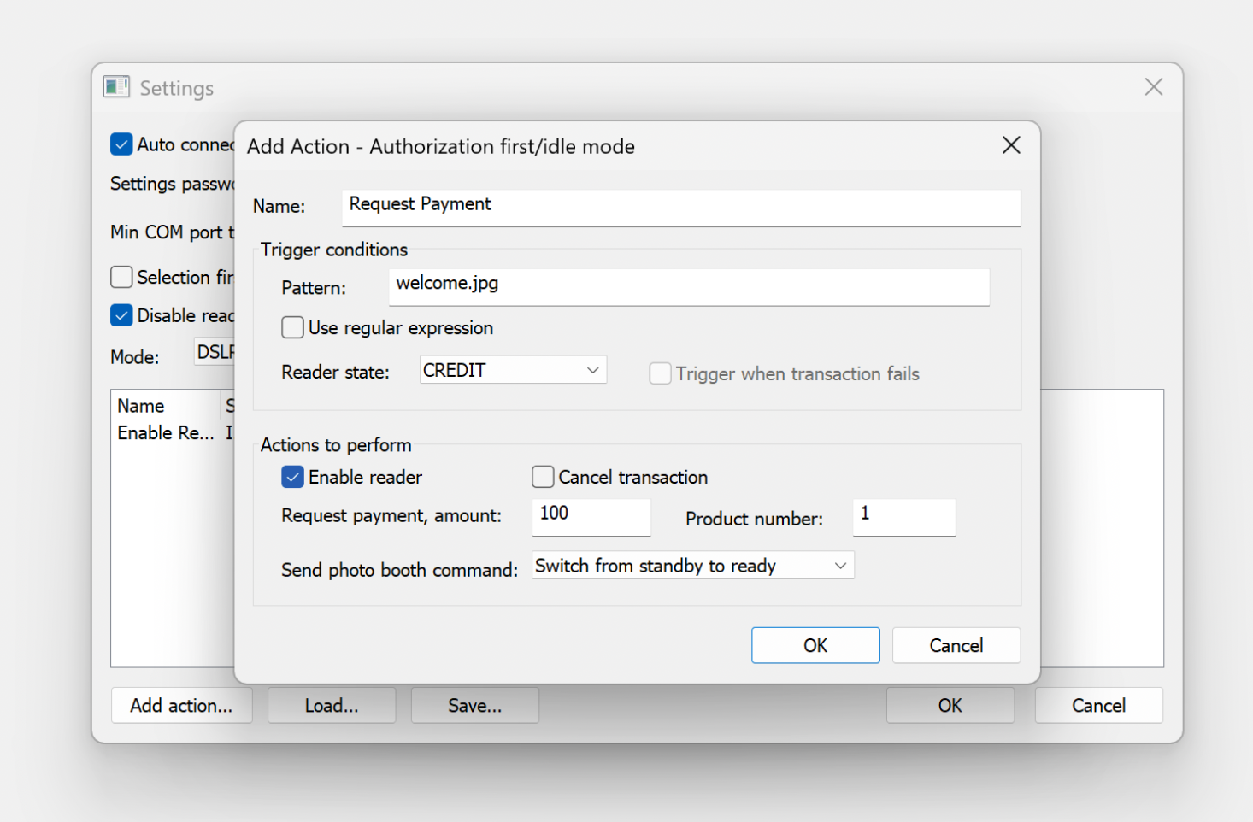
Task: Open the Reader state CREDIT dropdown
Action: (x=513, y=370)
